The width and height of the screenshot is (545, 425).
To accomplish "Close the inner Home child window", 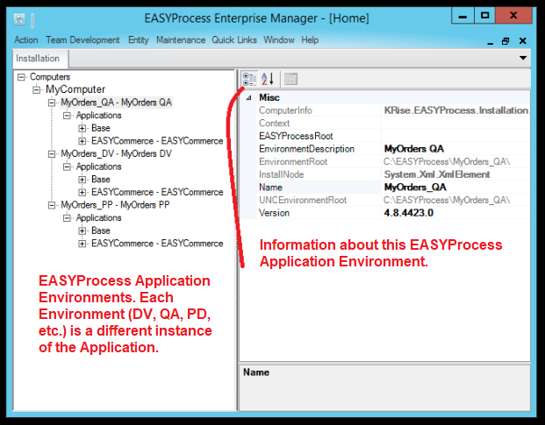I will tap(522, 41).
